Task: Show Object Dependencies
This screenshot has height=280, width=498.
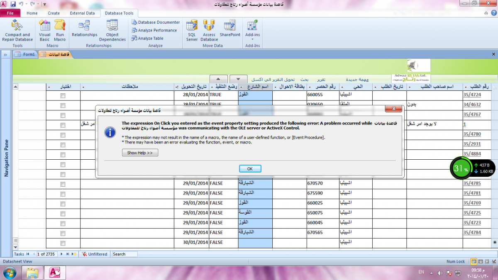Action: click(112, 31)
